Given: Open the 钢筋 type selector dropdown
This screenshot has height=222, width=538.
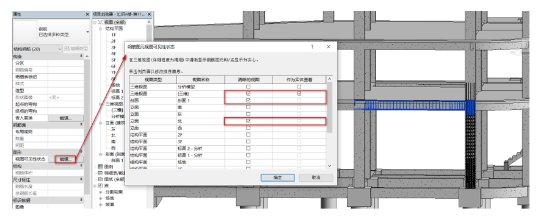Looking at the screenshot, I should (x=87, y=32).
